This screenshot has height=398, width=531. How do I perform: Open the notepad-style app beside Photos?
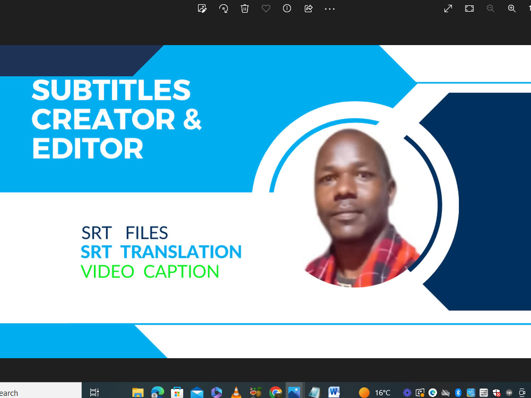314,393
